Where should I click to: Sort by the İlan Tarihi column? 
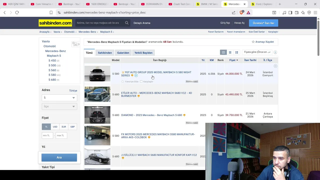coord(250,60)
